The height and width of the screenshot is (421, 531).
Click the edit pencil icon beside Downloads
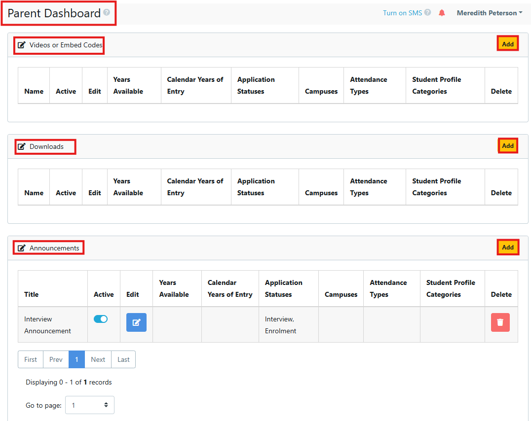pos(21,146)
